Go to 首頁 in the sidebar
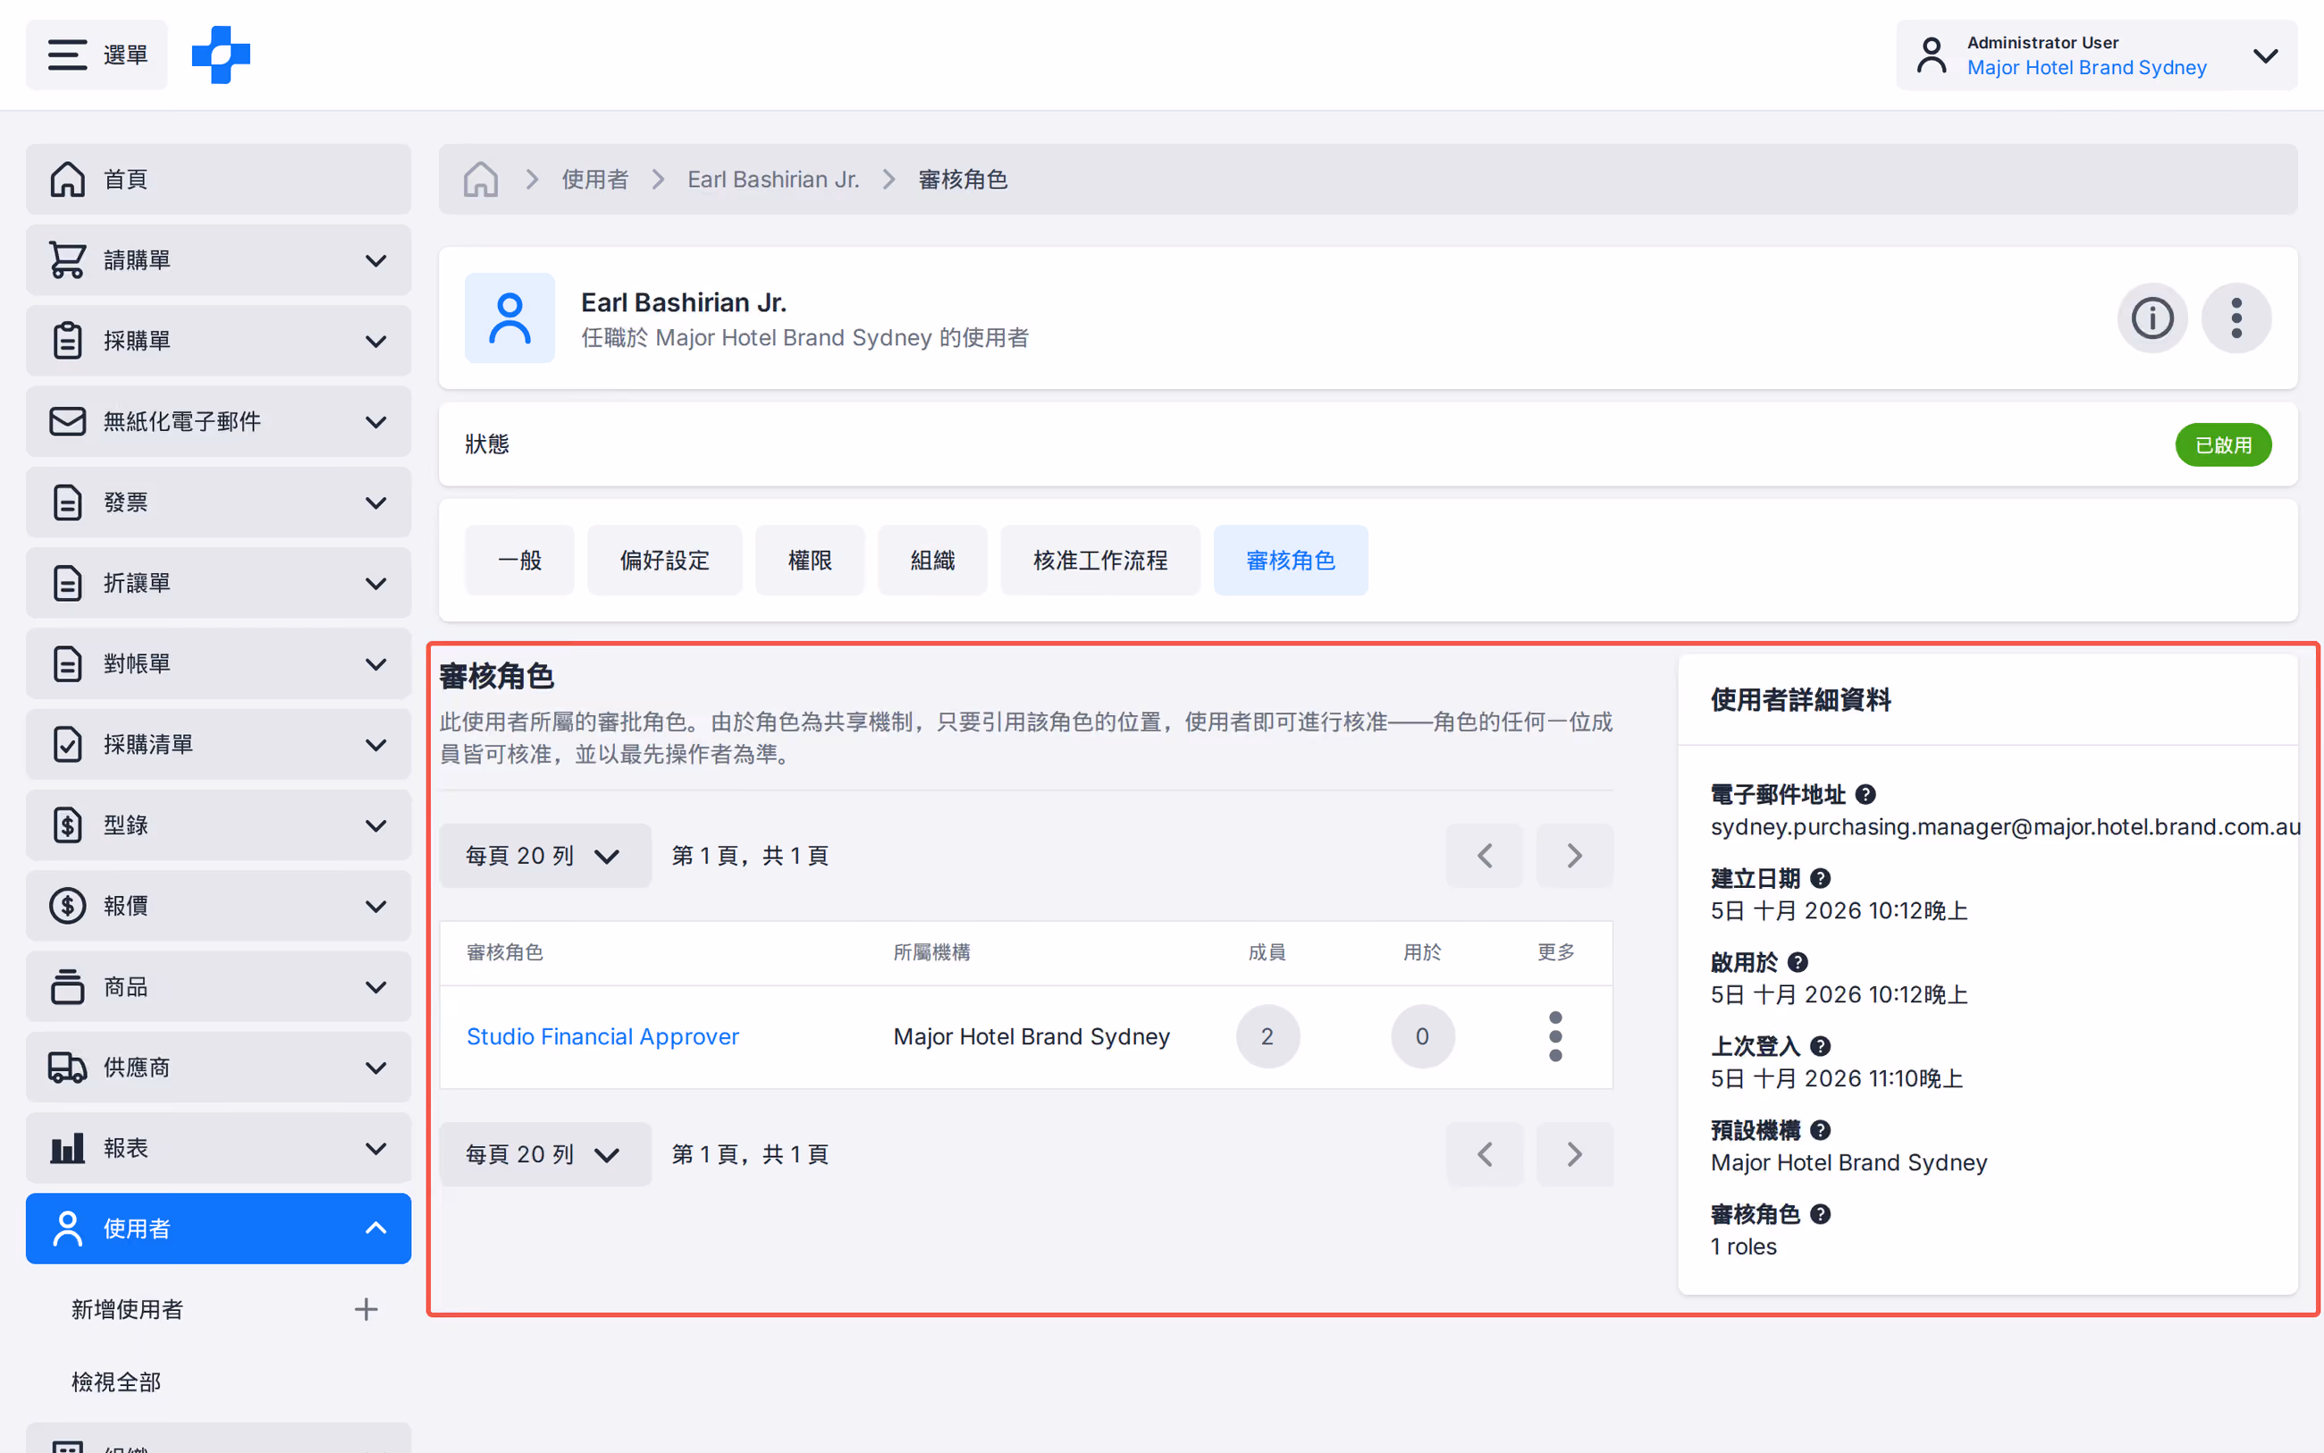This screenshot has height=1453, width=2324. click(218, 180)
